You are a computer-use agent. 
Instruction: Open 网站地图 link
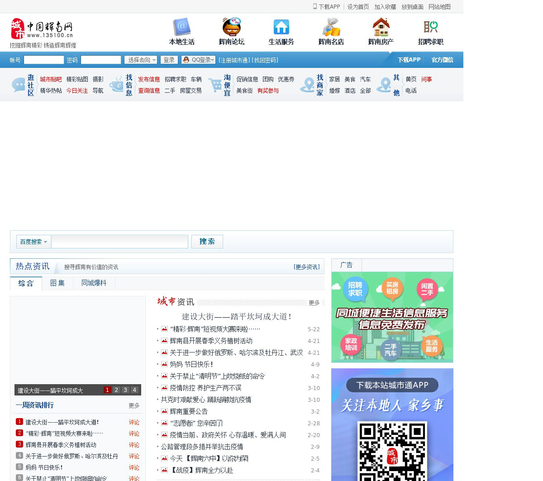439,7
